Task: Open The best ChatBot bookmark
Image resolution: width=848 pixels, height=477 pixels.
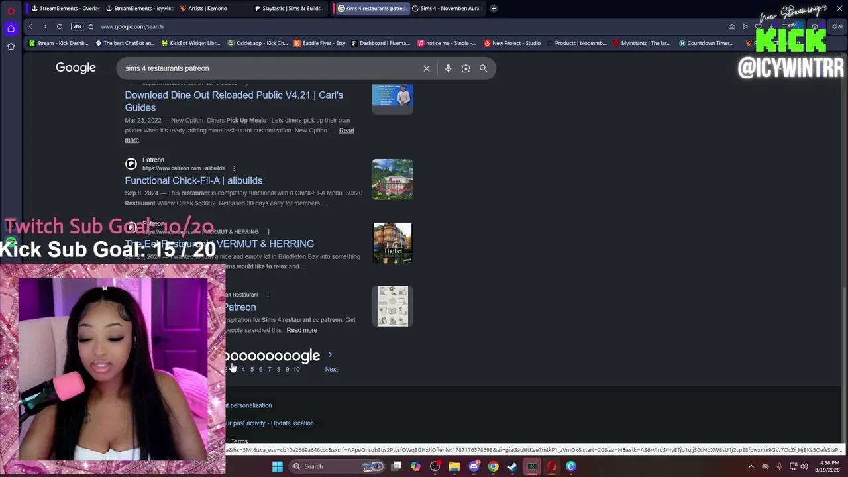Action: point(125,43)
